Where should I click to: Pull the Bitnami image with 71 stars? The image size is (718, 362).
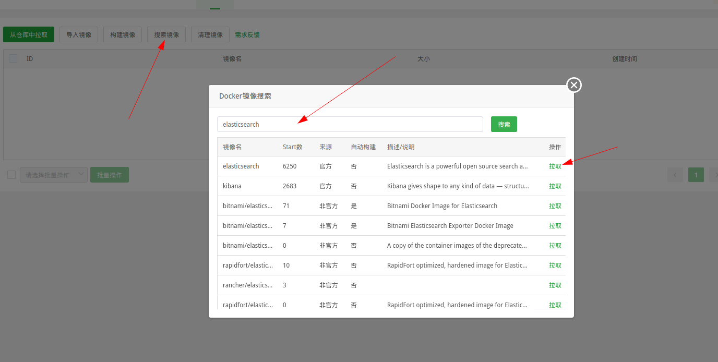[x=555, y=206]
